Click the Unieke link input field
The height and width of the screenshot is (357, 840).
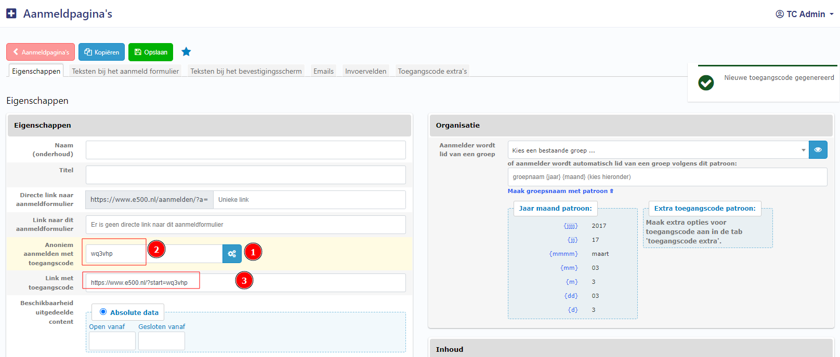pos(309,200)
